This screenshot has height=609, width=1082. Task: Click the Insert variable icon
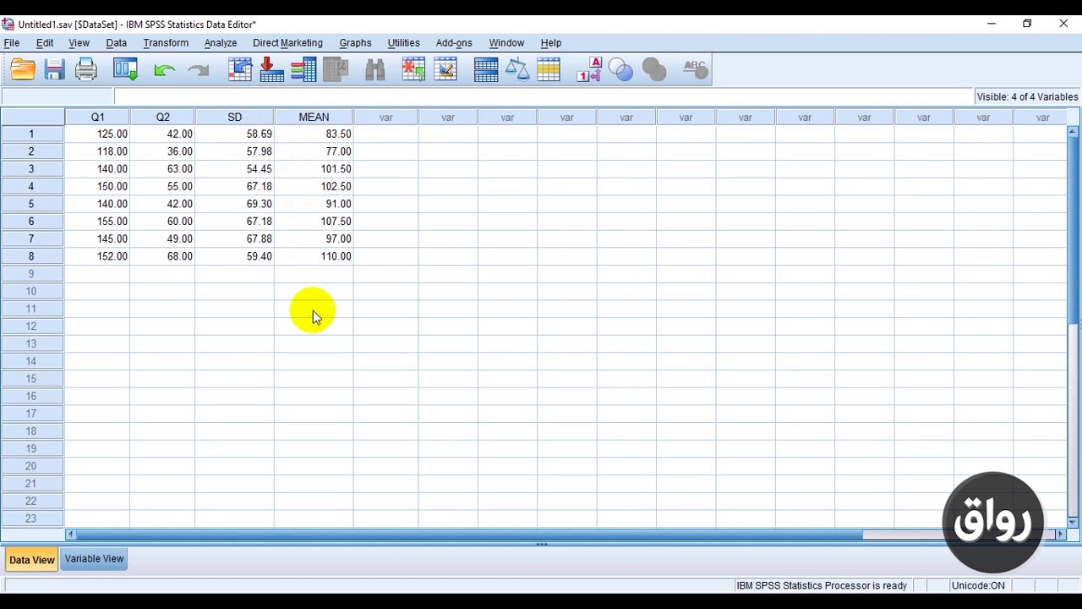click(x=445, y=69)
